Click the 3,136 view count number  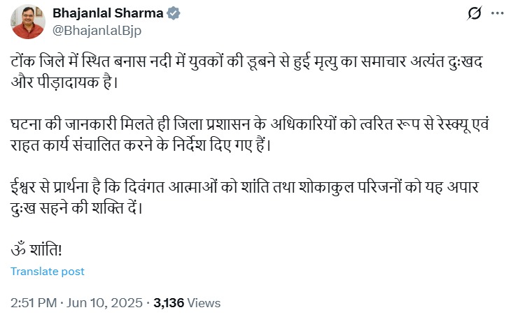[x=168, y=302]
